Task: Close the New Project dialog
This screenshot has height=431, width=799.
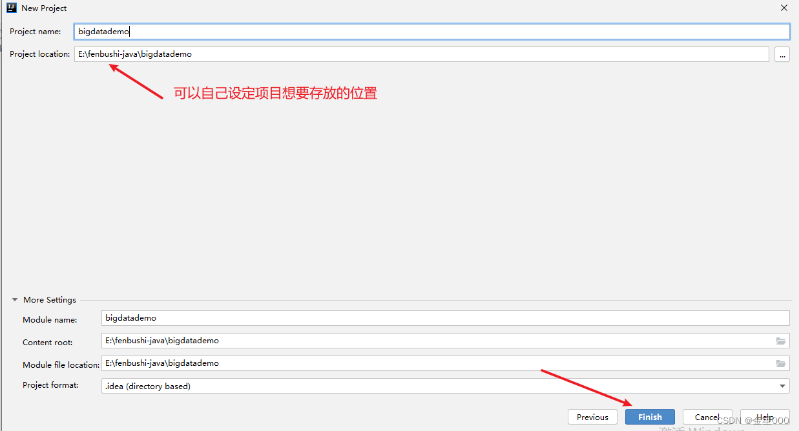Action: pyautogui.click(x=783, y=8)
